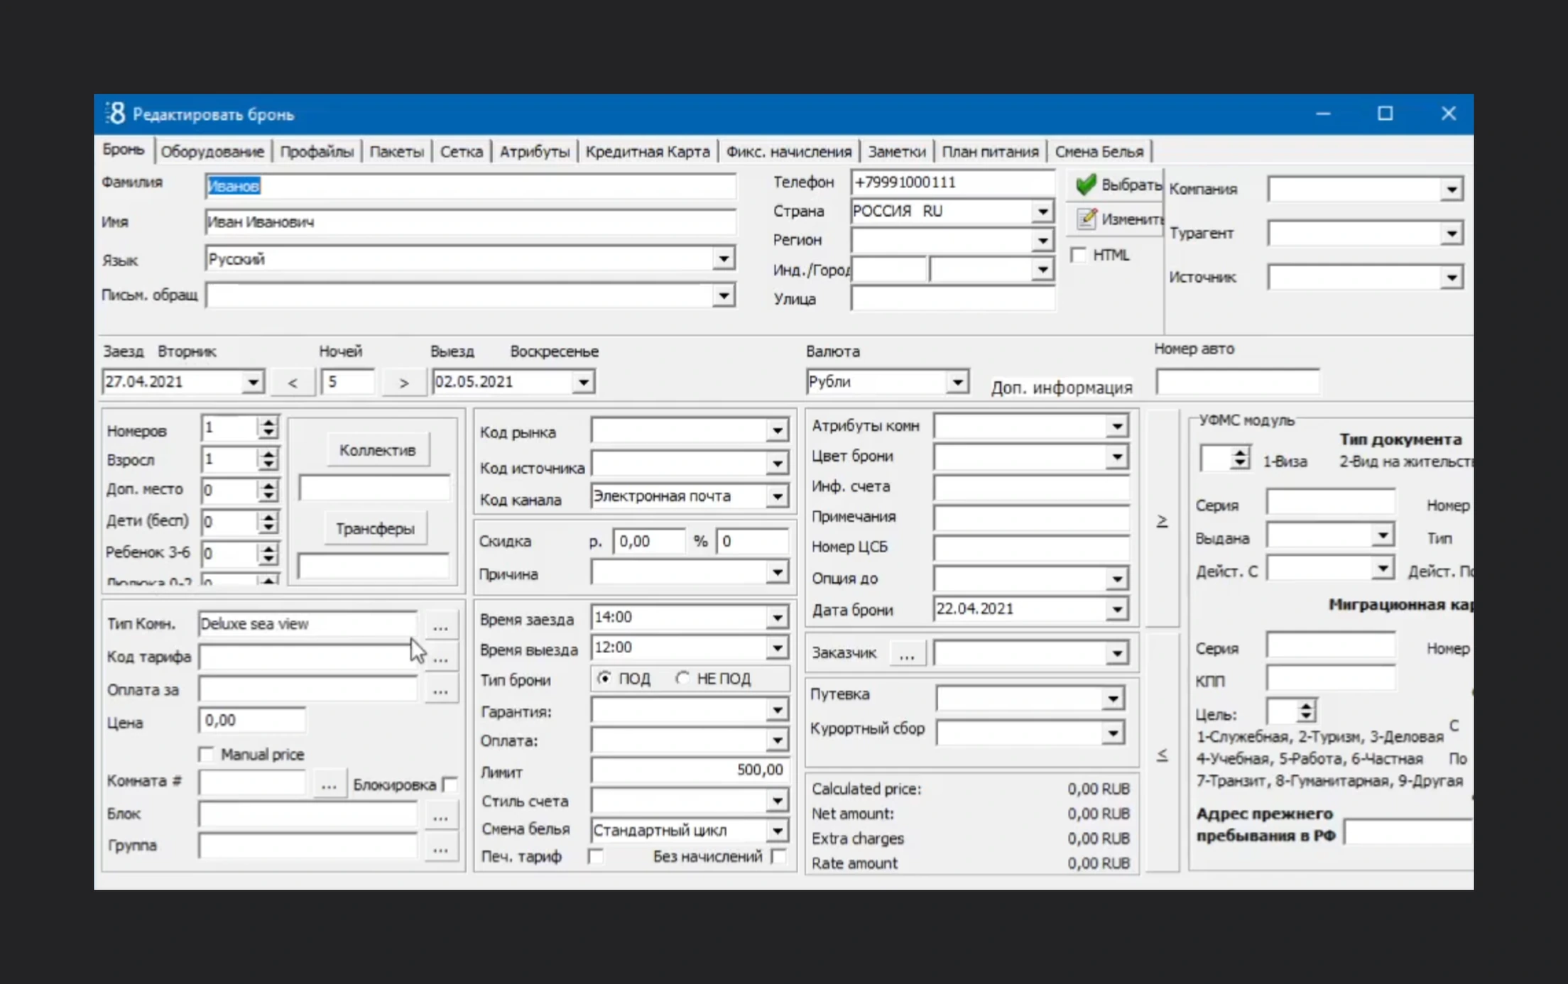Expand the Время заезда dropdown
This screenshot has width=1568, height=984.
coord(778,618)
